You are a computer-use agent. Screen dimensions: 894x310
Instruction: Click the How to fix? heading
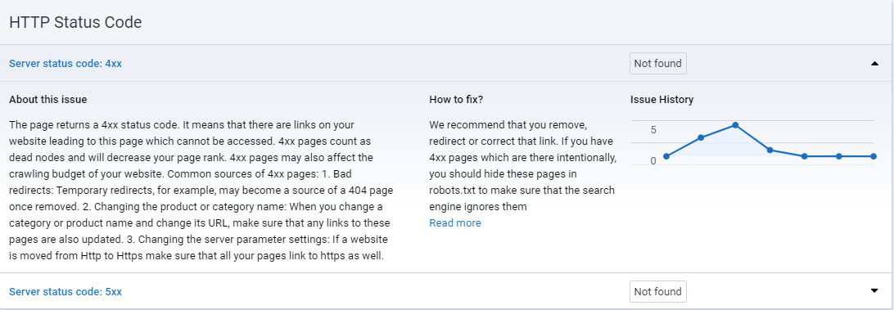click(x=456, y=100)
